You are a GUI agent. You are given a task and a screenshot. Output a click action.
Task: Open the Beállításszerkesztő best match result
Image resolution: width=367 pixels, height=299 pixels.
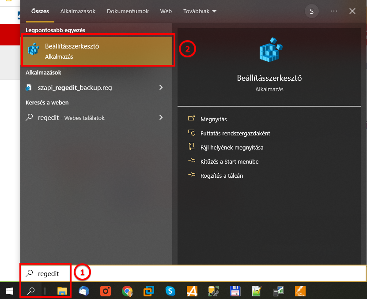point(98,51)
